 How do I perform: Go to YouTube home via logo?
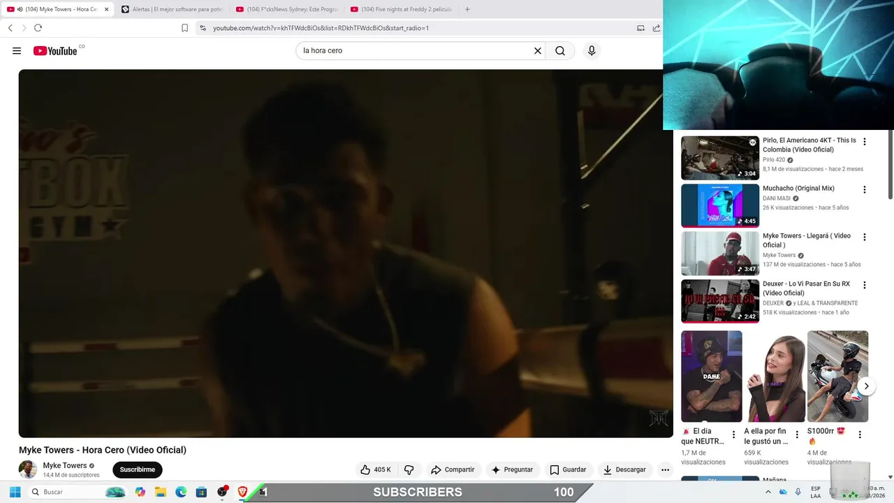(55, 51)
